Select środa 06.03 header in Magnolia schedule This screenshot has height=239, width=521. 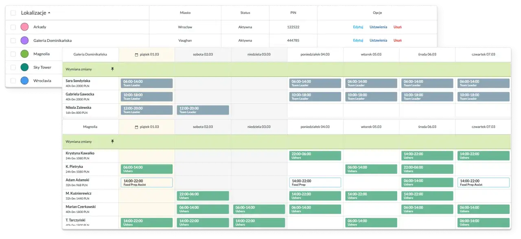(x=427, y=127)
